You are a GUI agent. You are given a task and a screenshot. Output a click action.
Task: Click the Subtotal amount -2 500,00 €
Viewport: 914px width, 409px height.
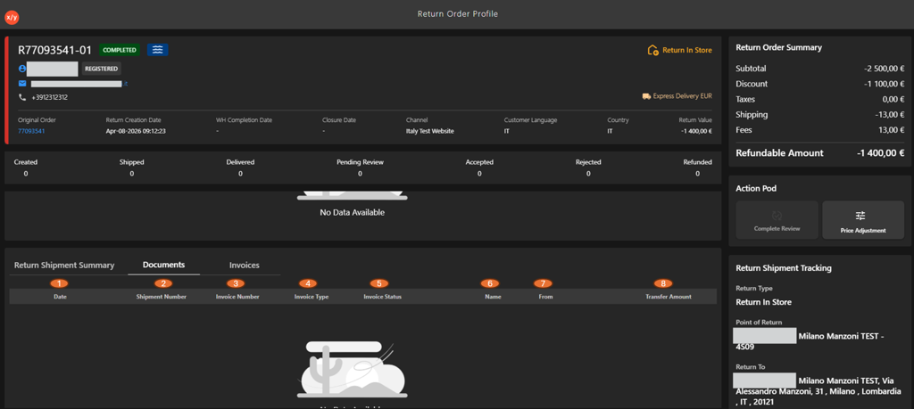[885, 68]
